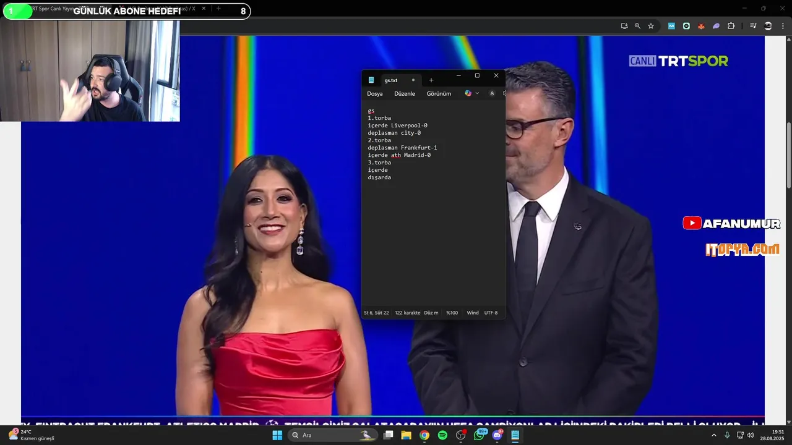Click the Copilot icon in Notepad
The width and height of the screenshot is (792, 445).
468,93
